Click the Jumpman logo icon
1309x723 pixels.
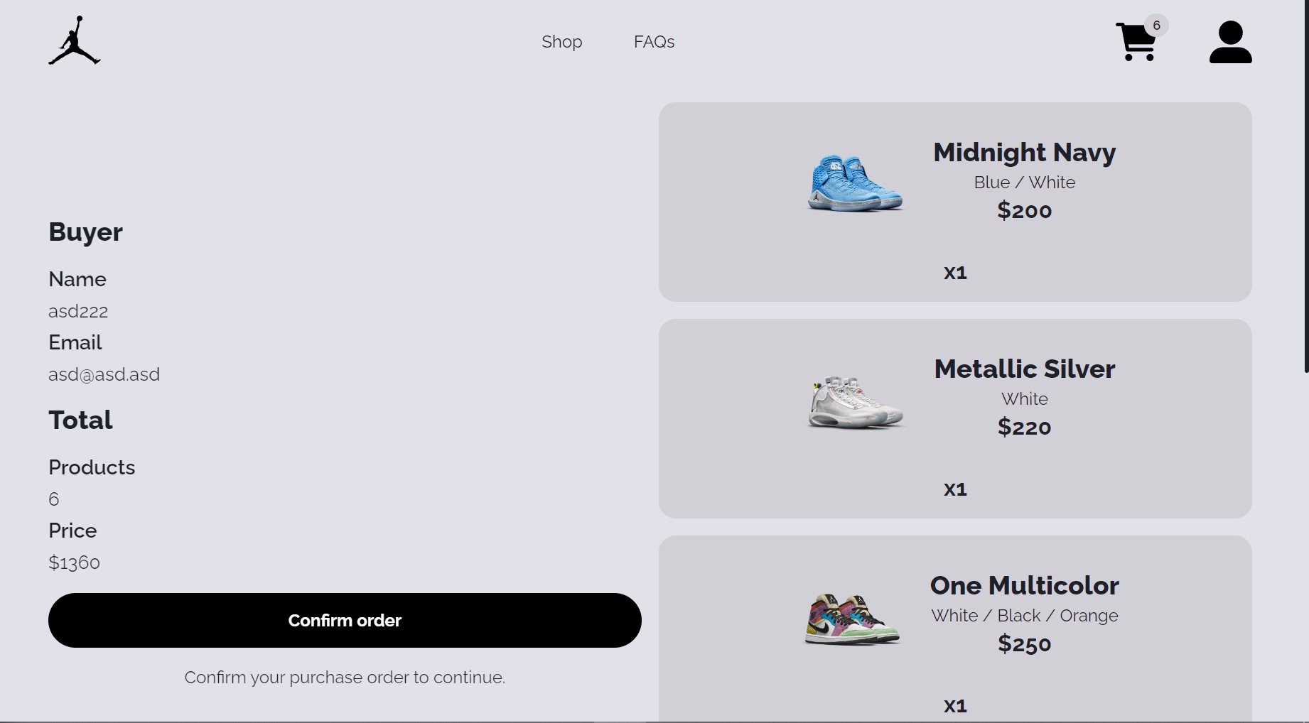click(75, 40)
